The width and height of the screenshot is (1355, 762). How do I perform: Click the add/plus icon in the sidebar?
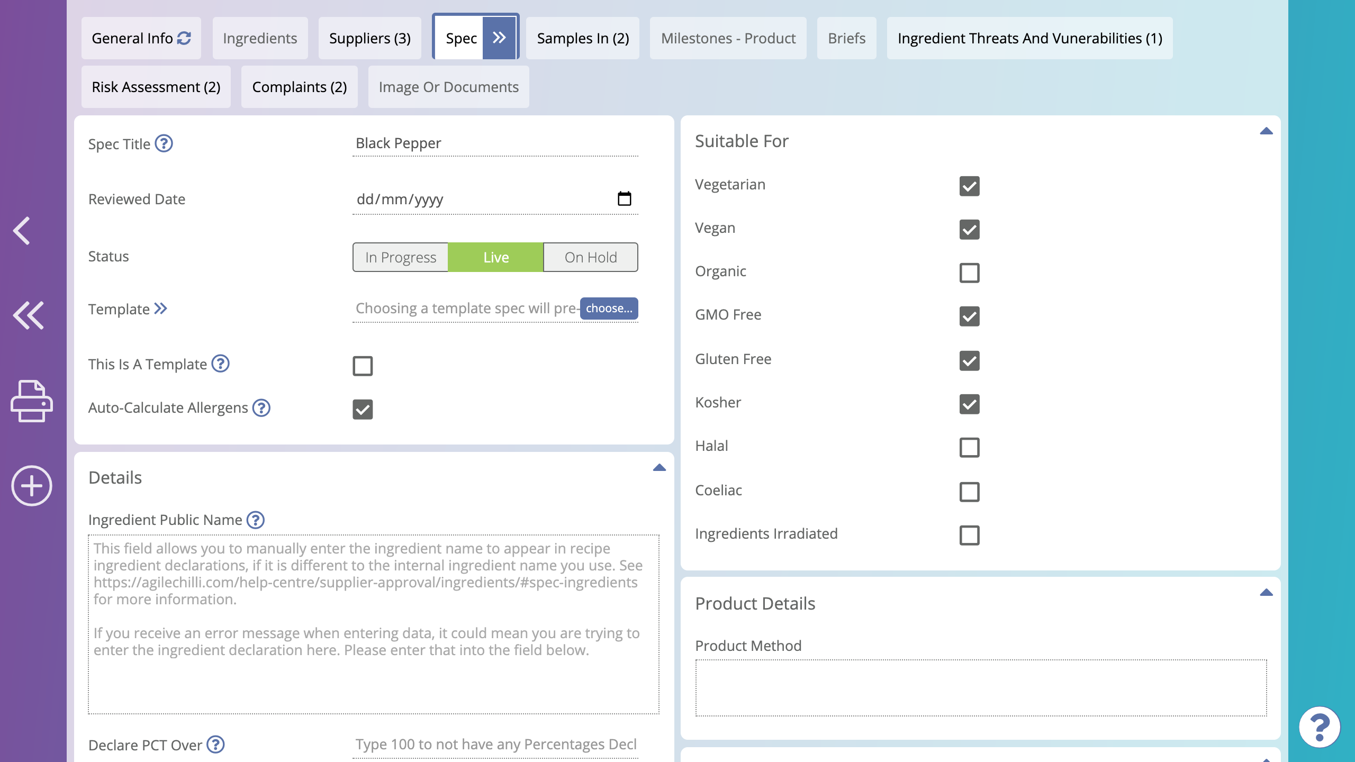[x=29, y=486]
